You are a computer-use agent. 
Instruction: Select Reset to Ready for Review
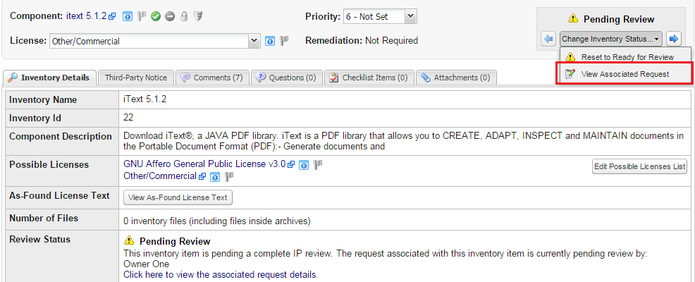[x=627, y=56]
